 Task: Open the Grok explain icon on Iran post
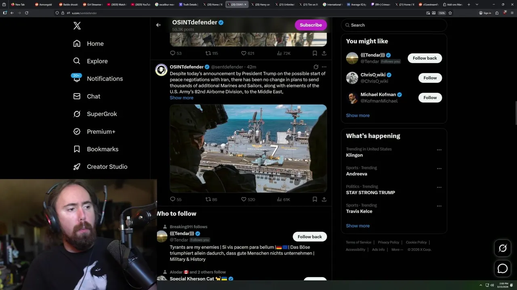pos(316,67)
